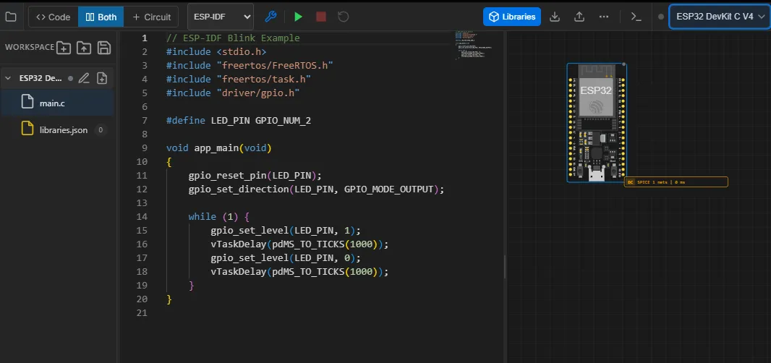Click the download icon in the toolbar
771x363 pixels.
click(x=555, y=17)
